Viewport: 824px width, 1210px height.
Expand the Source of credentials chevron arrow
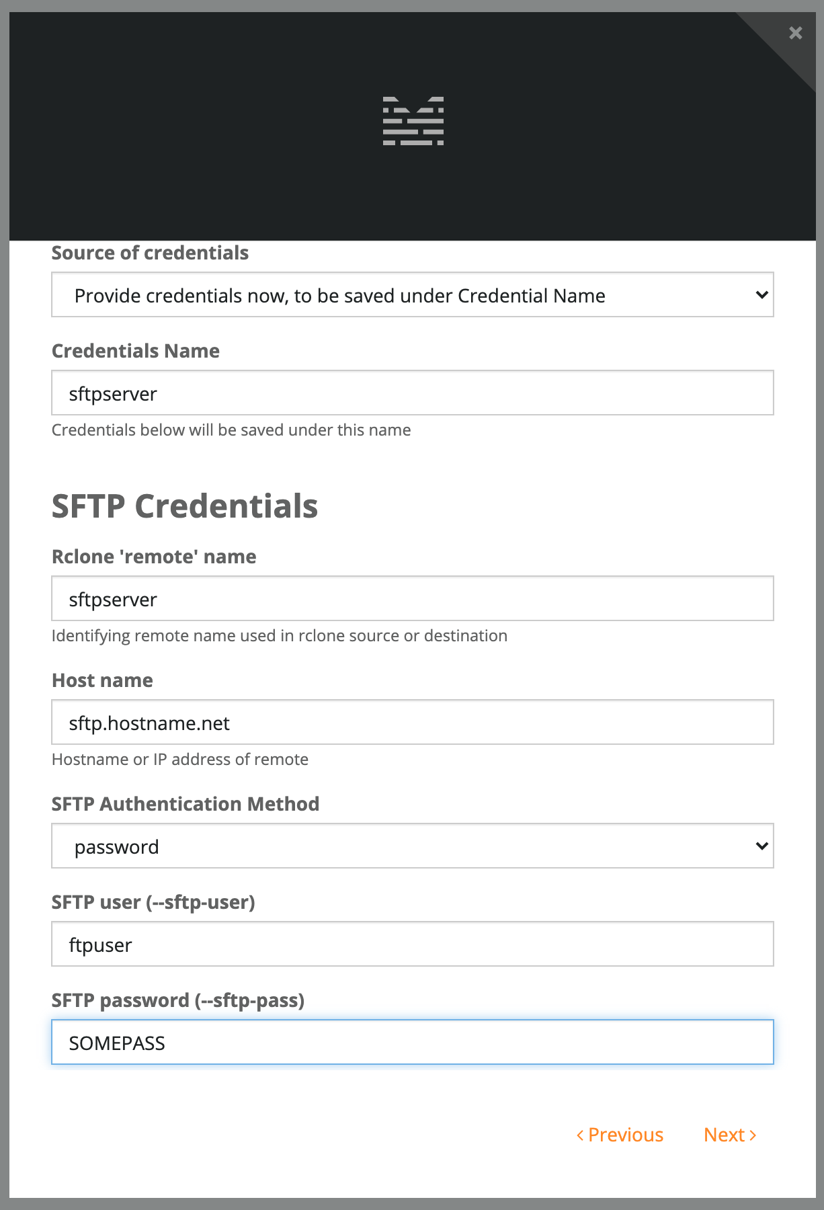(x=761, y=294)
